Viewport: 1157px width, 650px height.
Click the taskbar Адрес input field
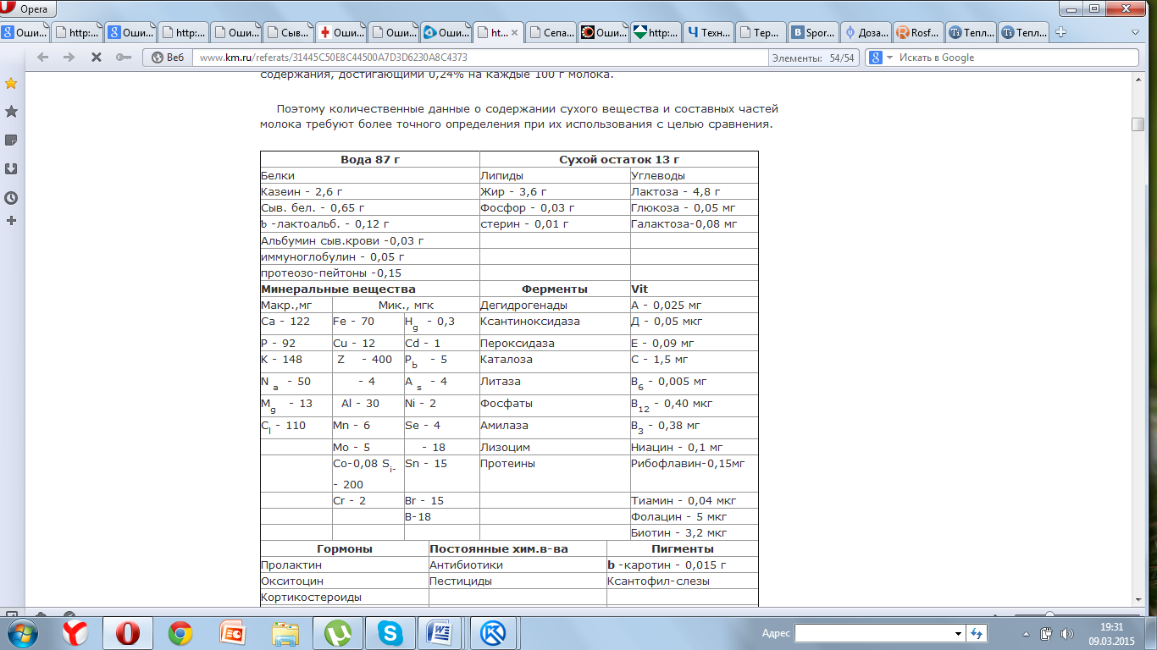(873, 633)
